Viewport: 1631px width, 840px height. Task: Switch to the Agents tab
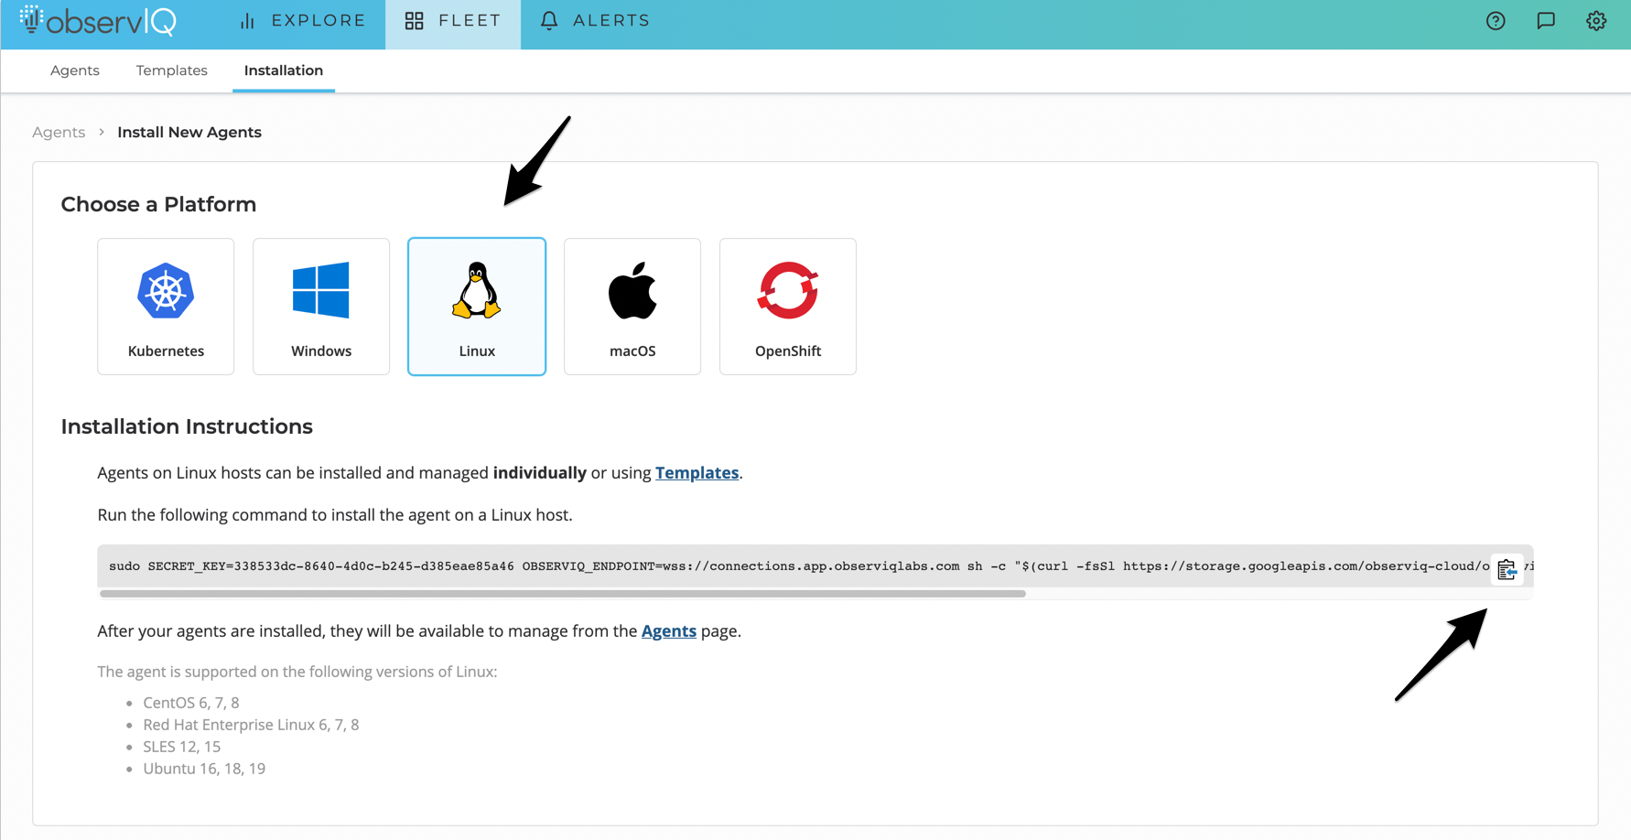[x=75, y=70]
